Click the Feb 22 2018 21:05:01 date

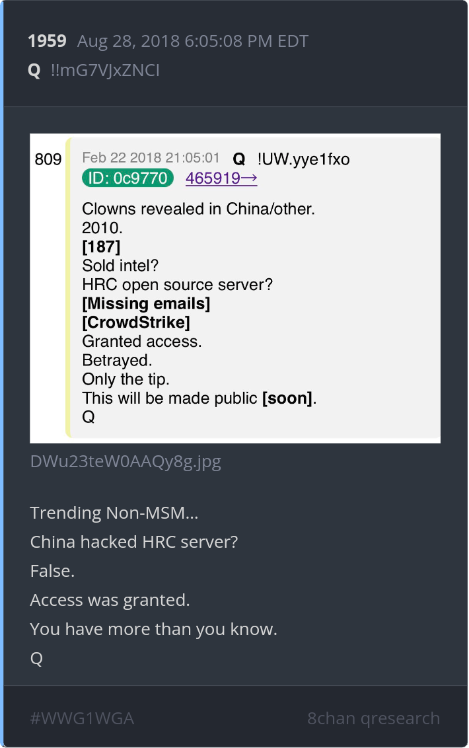tap(151, 158)
